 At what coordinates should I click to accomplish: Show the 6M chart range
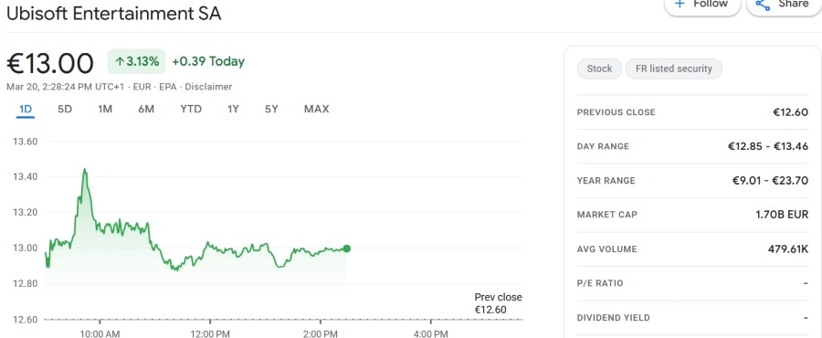click(146, 109)
